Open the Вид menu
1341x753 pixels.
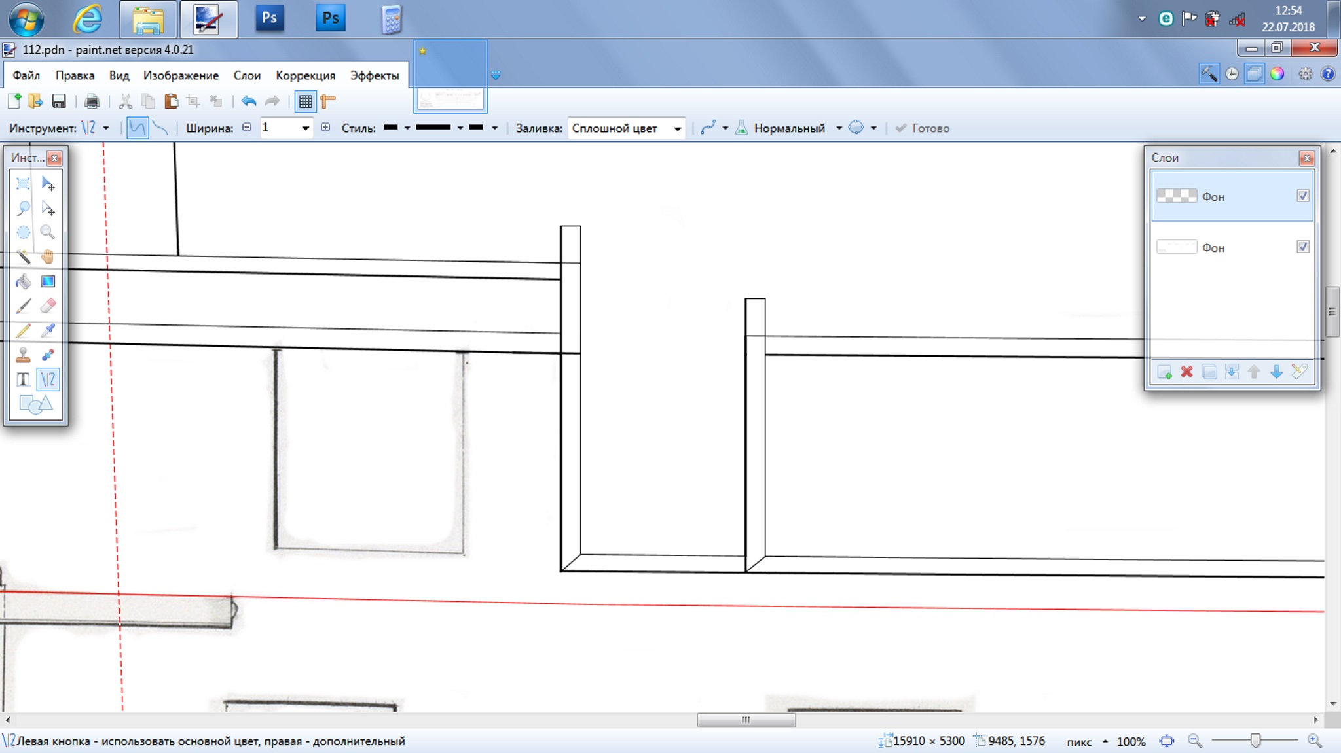[119, 75]
